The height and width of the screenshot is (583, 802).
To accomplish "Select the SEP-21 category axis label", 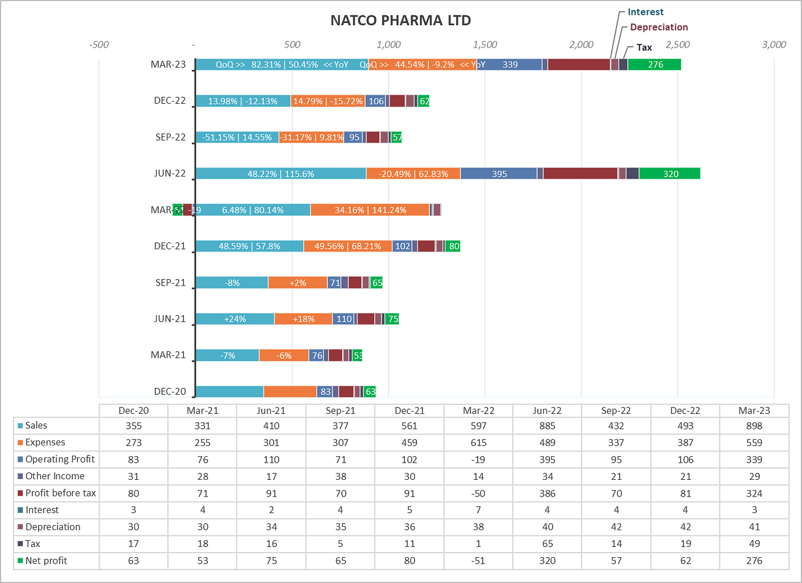I will (x=171, y=283).
